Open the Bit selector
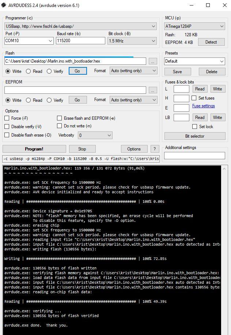 point(195,136)
